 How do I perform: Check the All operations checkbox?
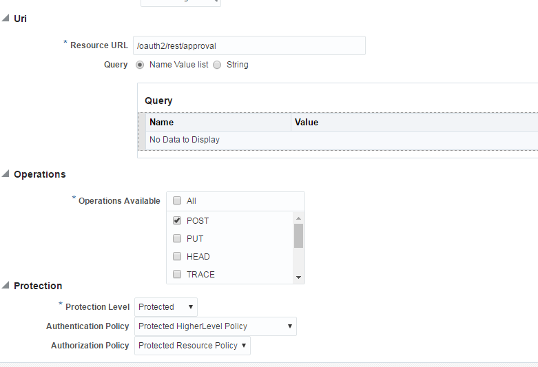(x=177, y=200)
